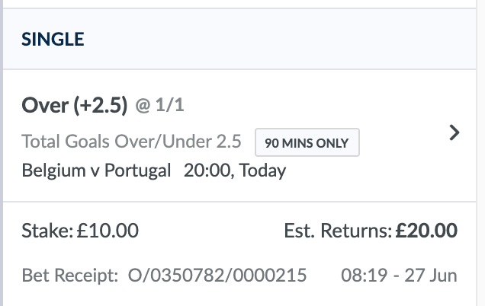This screenshot has height=306, width=485.
Task: Click the SINGLE bet type header
Action: pos(53,38)
